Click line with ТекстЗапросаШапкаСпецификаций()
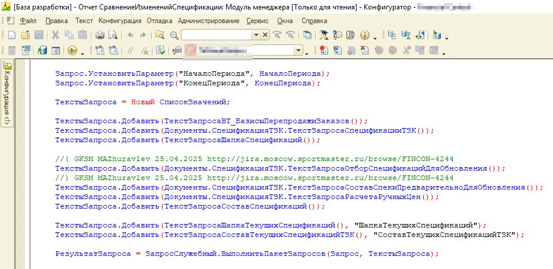Screen dimensions: 553x269 187,140
